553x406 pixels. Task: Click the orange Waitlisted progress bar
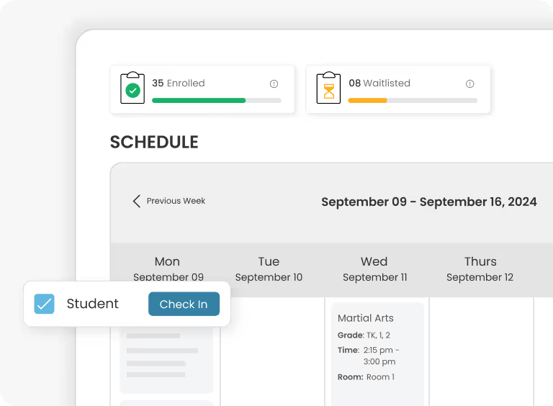412,100
